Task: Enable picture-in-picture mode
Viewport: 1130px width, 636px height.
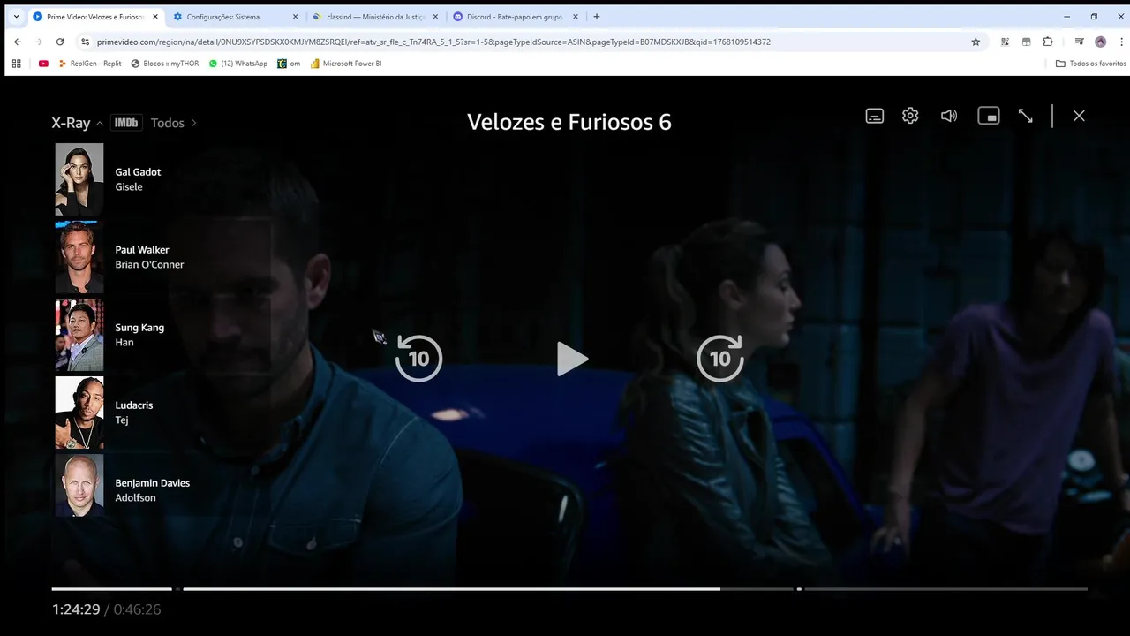Action: tap(989, 116)
